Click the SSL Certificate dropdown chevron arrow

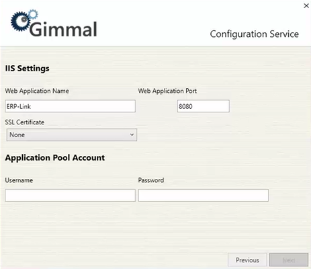point(132,134)
